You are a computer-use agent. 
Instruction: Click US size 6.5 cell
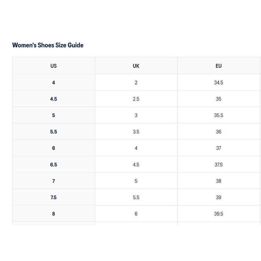pos(54,164)
